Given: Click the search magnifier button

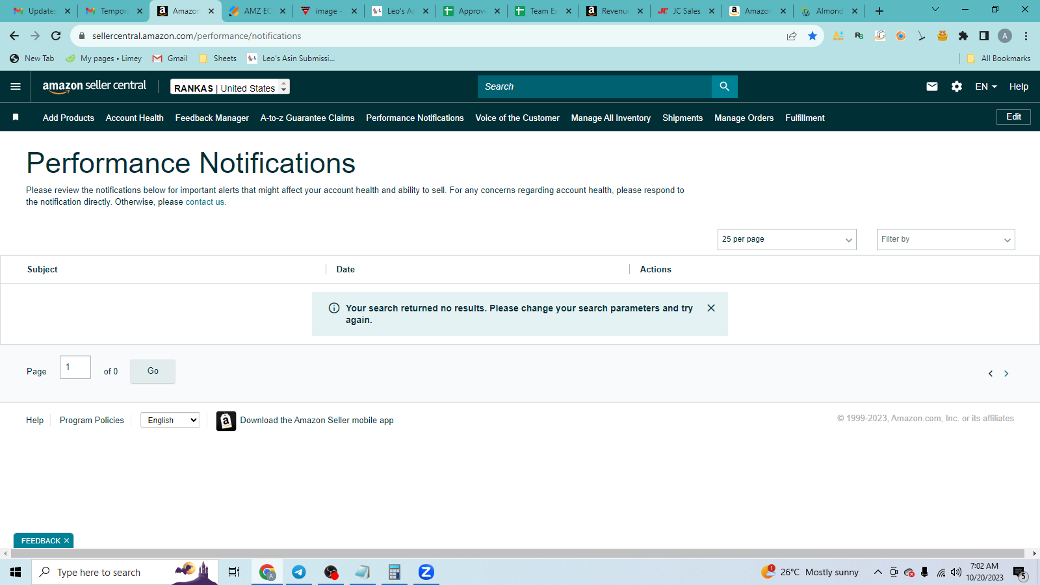Looking at the screenshot, I should tap(724, 86).
